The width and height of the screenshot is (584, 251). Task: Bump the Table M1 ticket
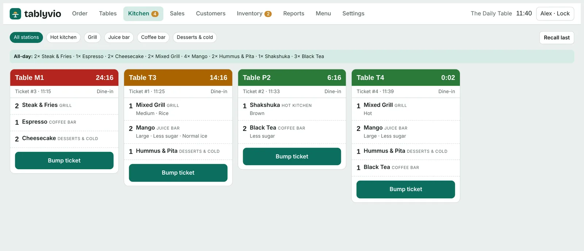click(x=64, y=161)
